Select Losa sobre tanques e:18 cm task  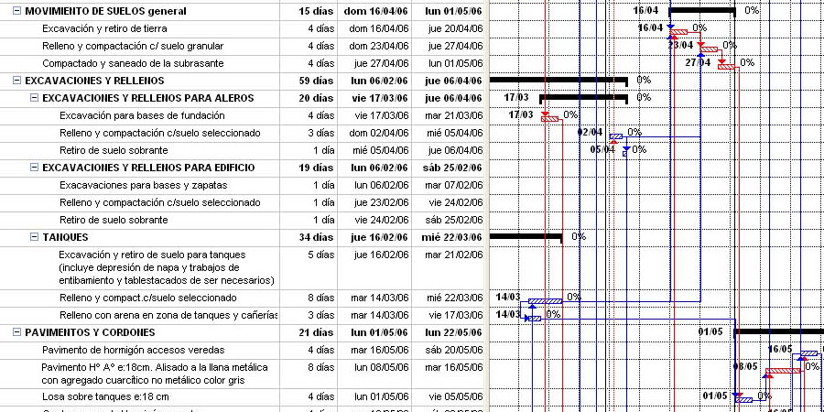[x=105, y=396]
